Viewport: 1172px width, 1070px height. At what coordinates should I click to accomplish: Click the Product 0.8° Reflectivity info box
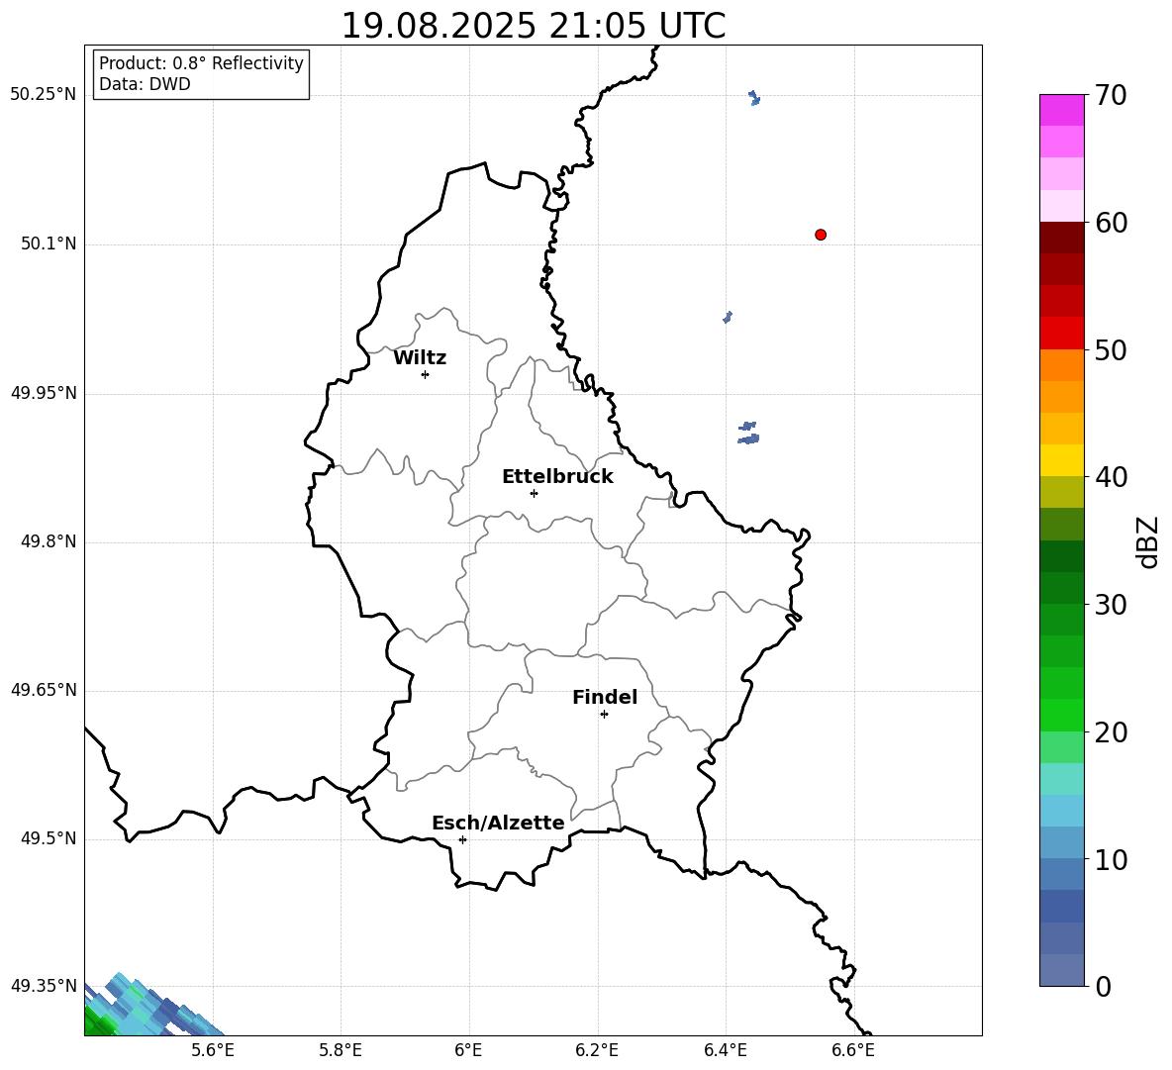[201, 73]
